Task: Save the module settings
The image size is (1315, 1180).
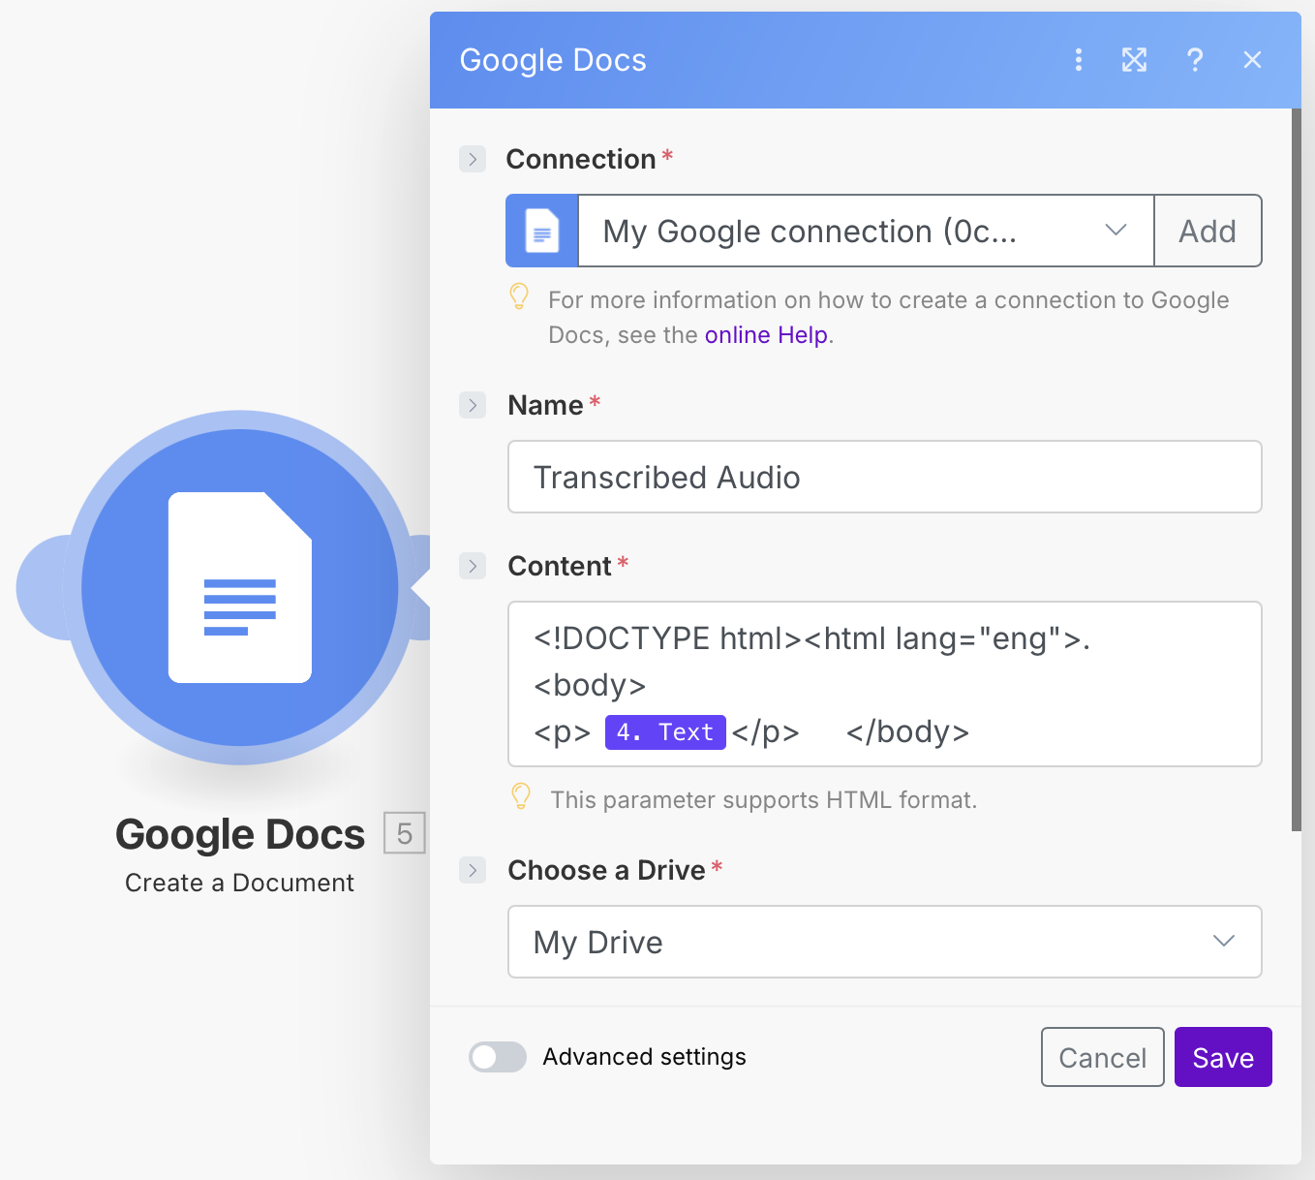Action: pyautogui.click(x=1223, y=1057)
